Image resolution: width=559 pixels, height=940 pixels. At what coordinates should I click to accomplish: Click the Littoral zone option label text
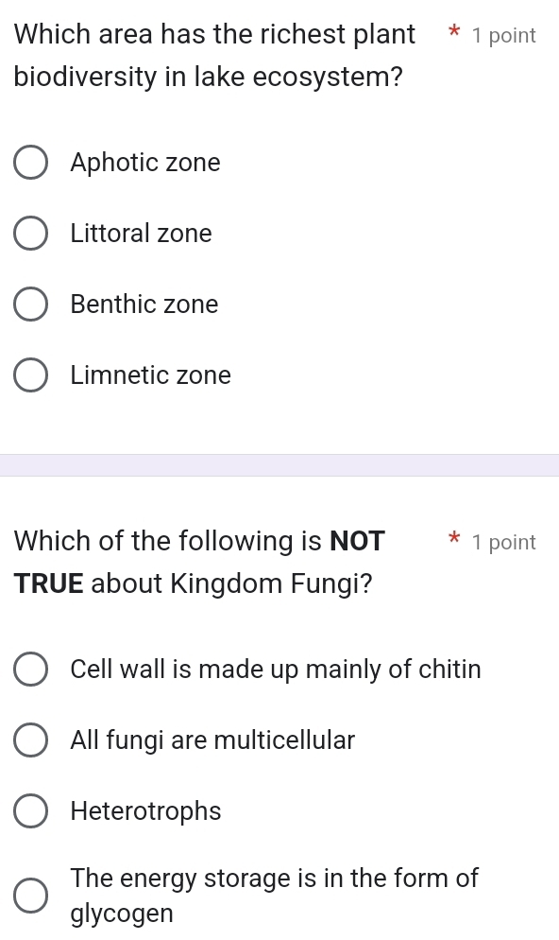pos(141,233)
